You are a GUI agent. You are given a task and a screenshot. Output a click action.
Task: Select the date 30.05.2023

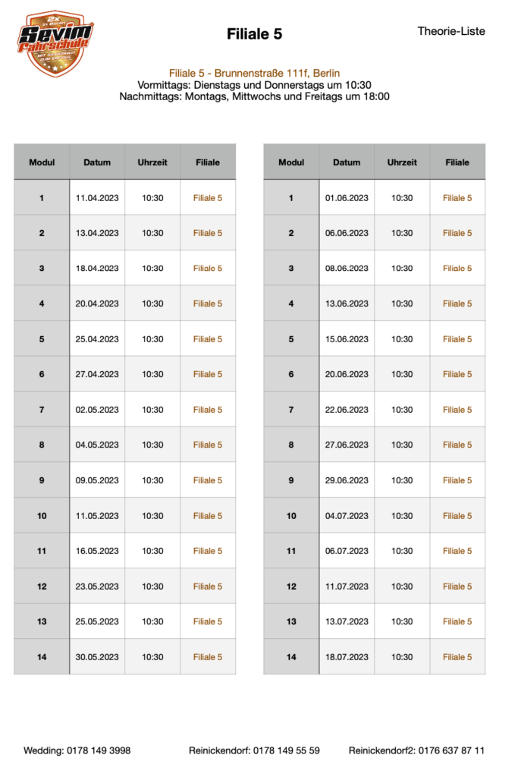[x=97, y=657]
